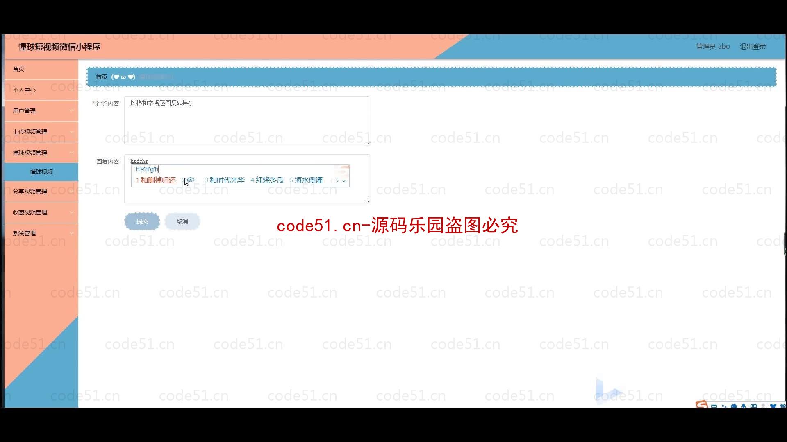
Task: Click the 个人中心 sidebar icon
Action: [24, 90]
